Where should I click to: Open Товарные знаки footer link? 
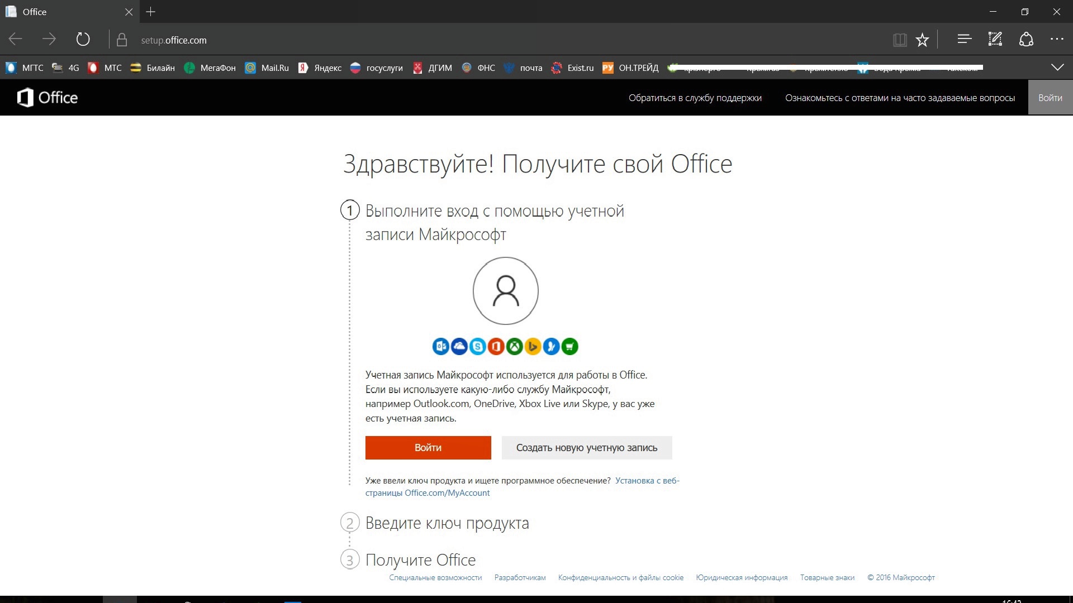tap(827, 578)
